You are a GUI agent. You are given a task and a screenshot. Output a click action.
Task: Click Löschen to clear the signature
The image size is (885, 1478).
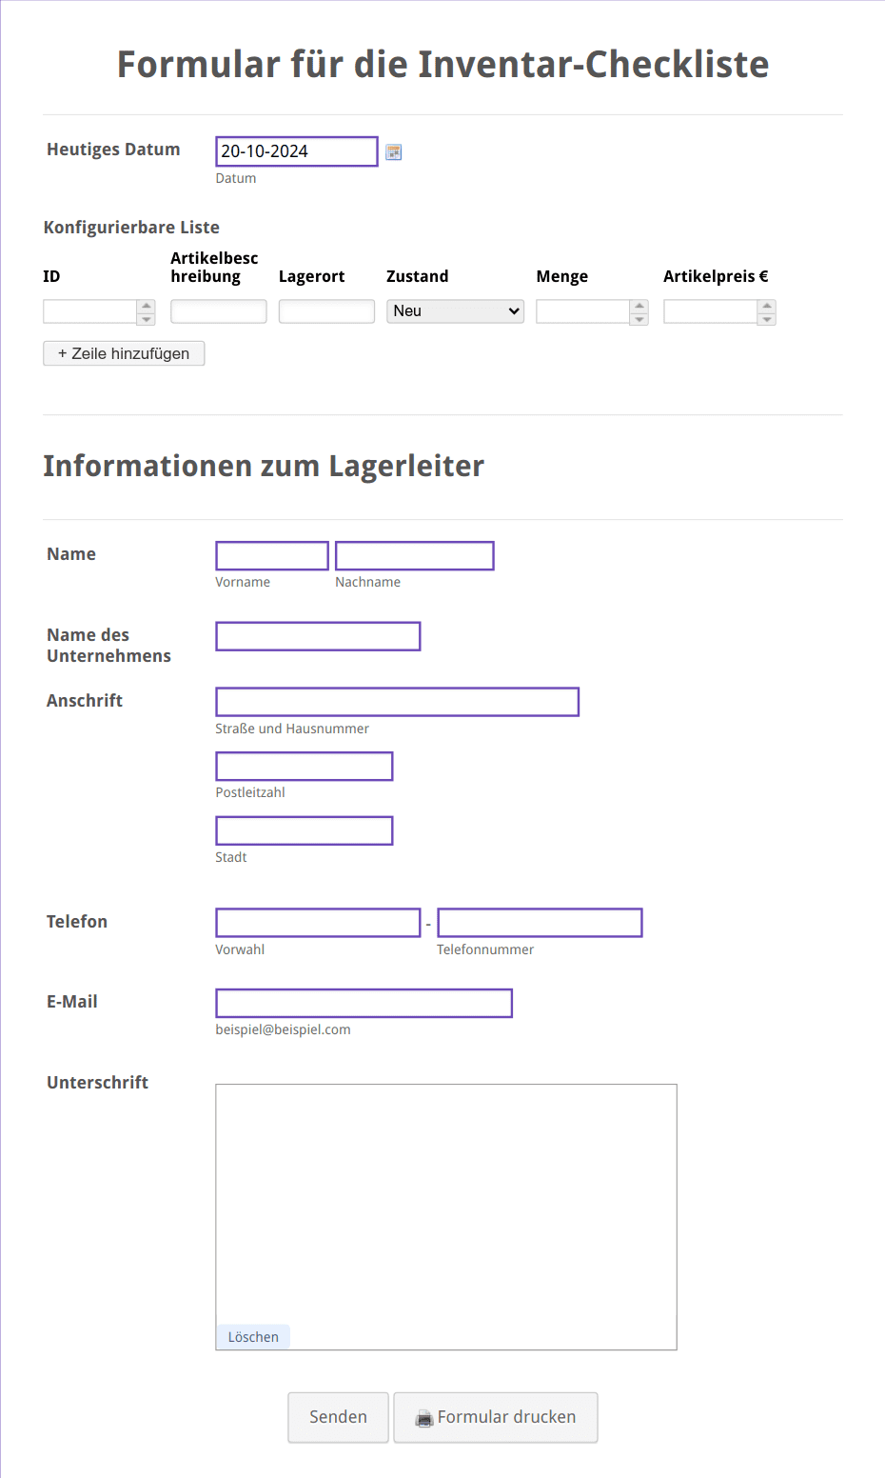click(252, 1336)
